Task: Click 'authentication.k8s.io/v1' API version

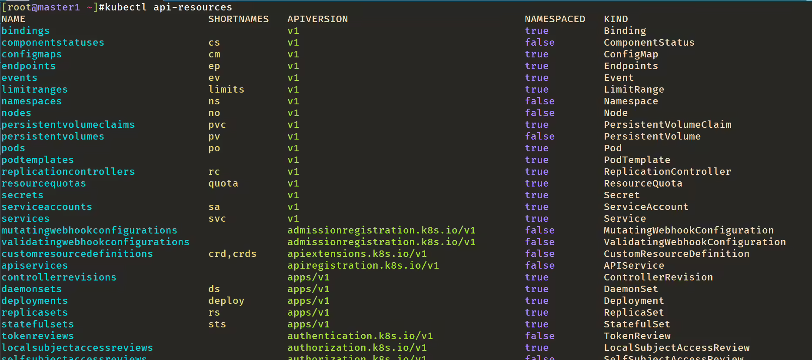Action: pyautogui.click(x=360, y=336)
